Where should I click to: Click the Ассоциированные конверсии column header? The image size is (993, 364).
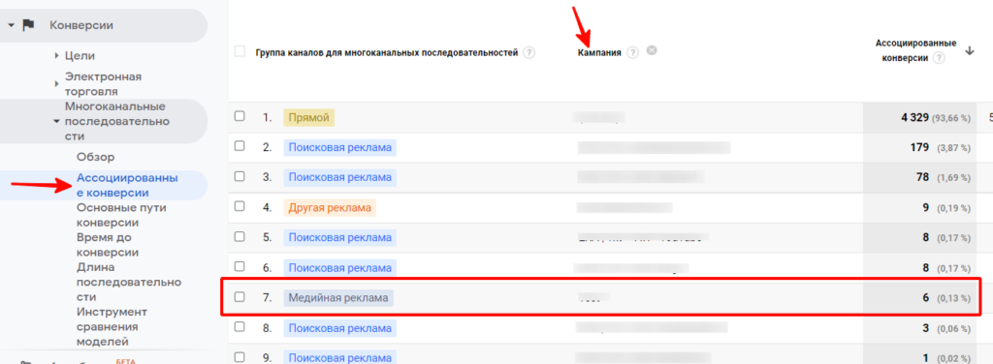tap(915, 50)
